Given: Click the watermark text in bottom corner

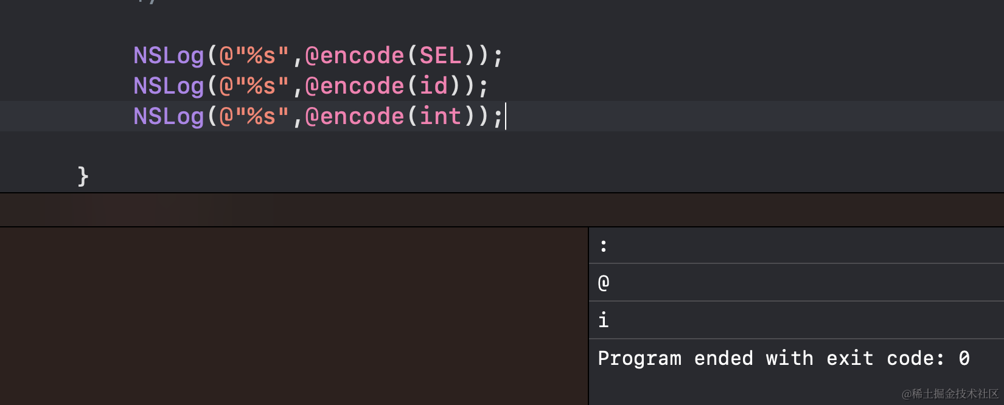Looking at the screenshot, I should 949,394.
